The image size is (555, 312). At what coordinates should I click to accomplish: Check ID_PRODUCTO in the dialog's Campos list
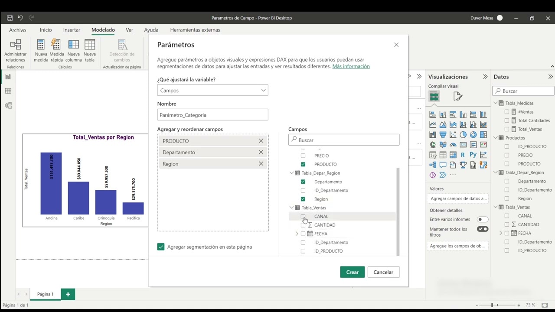click(303, 251)
